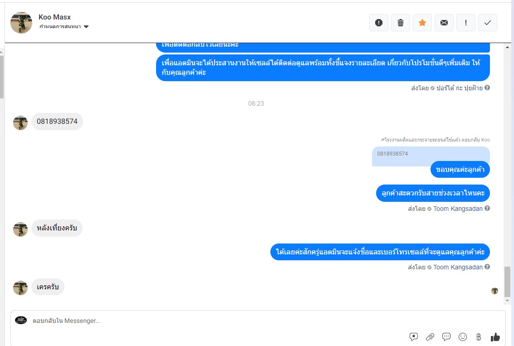
Task: Click the scroll up arrow of chat
Action: (x=508, y=47)
